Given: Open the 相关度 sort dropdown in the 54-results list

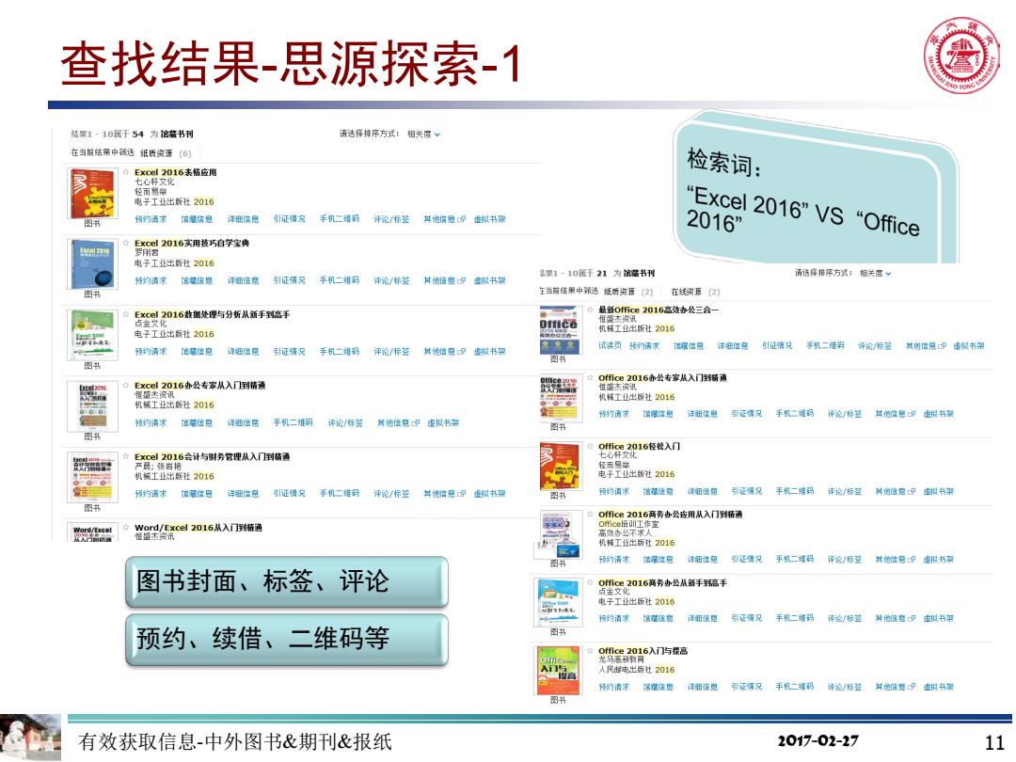Looking at the screenshot, I should pos(423,135).
